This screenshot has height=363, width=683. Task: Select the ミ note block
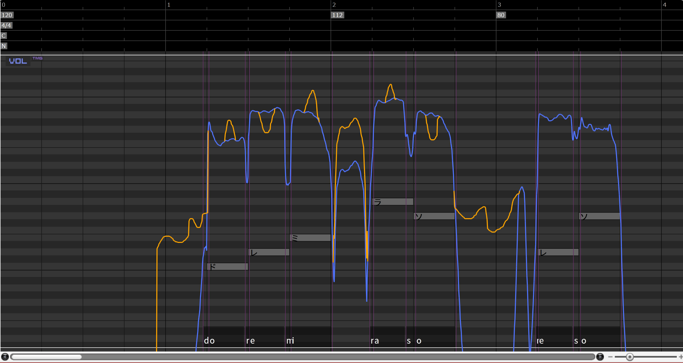click(310, 238)
